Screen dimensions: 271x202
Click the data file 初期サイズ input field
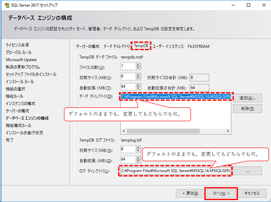point(128,77)
